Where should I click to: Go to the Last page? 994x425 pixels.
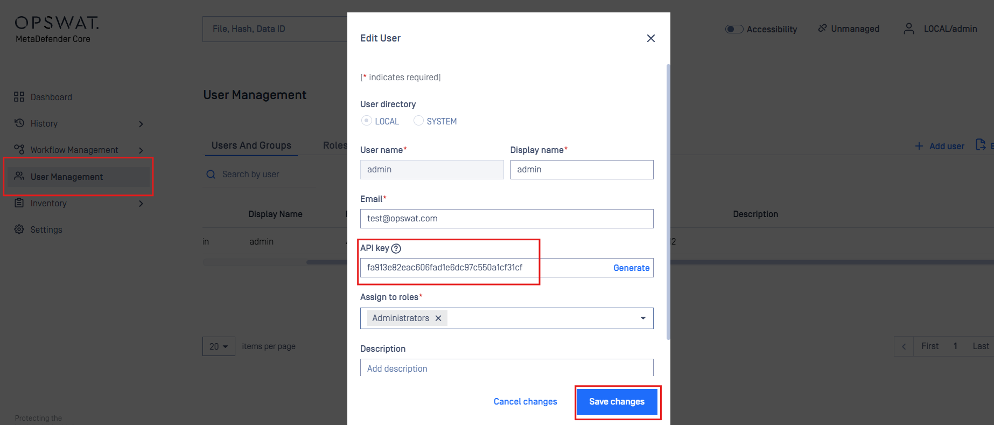[981, 346]
